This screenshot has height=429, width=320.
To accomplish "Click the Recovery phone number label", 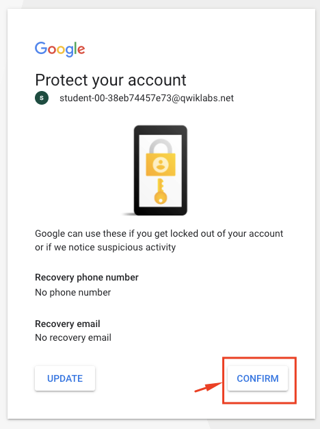I will click(87, 277).
